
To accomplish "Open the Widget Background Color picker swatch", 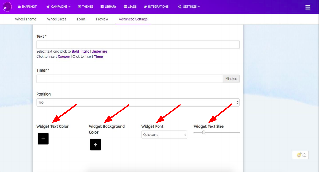I will 95,145.
